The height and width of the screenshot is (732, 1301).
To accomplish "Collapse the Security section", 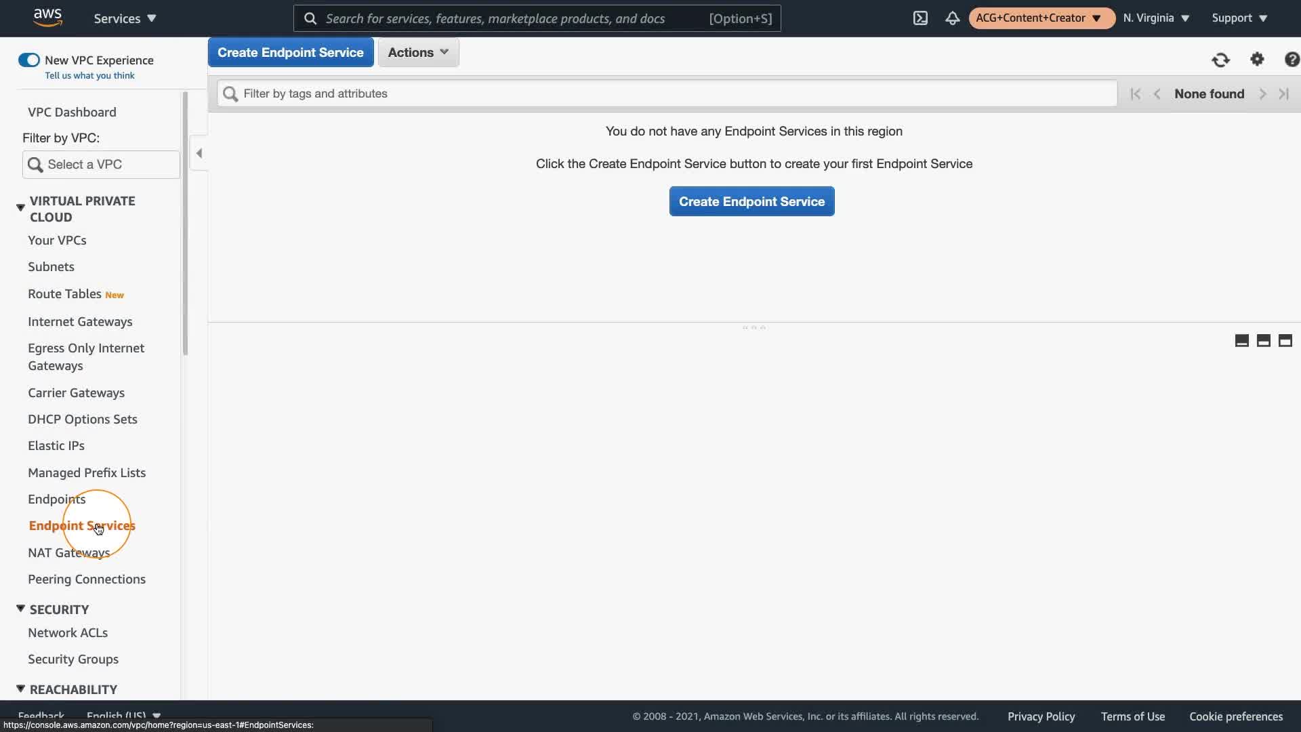I will [20, 609].
